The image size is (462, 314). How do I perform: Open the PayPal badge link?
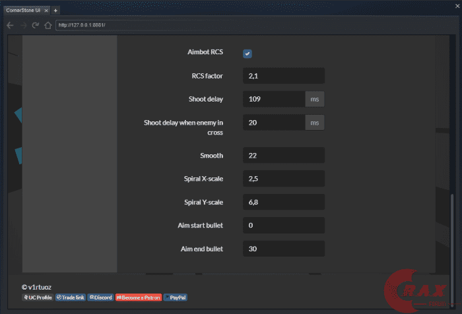(176, 298)
